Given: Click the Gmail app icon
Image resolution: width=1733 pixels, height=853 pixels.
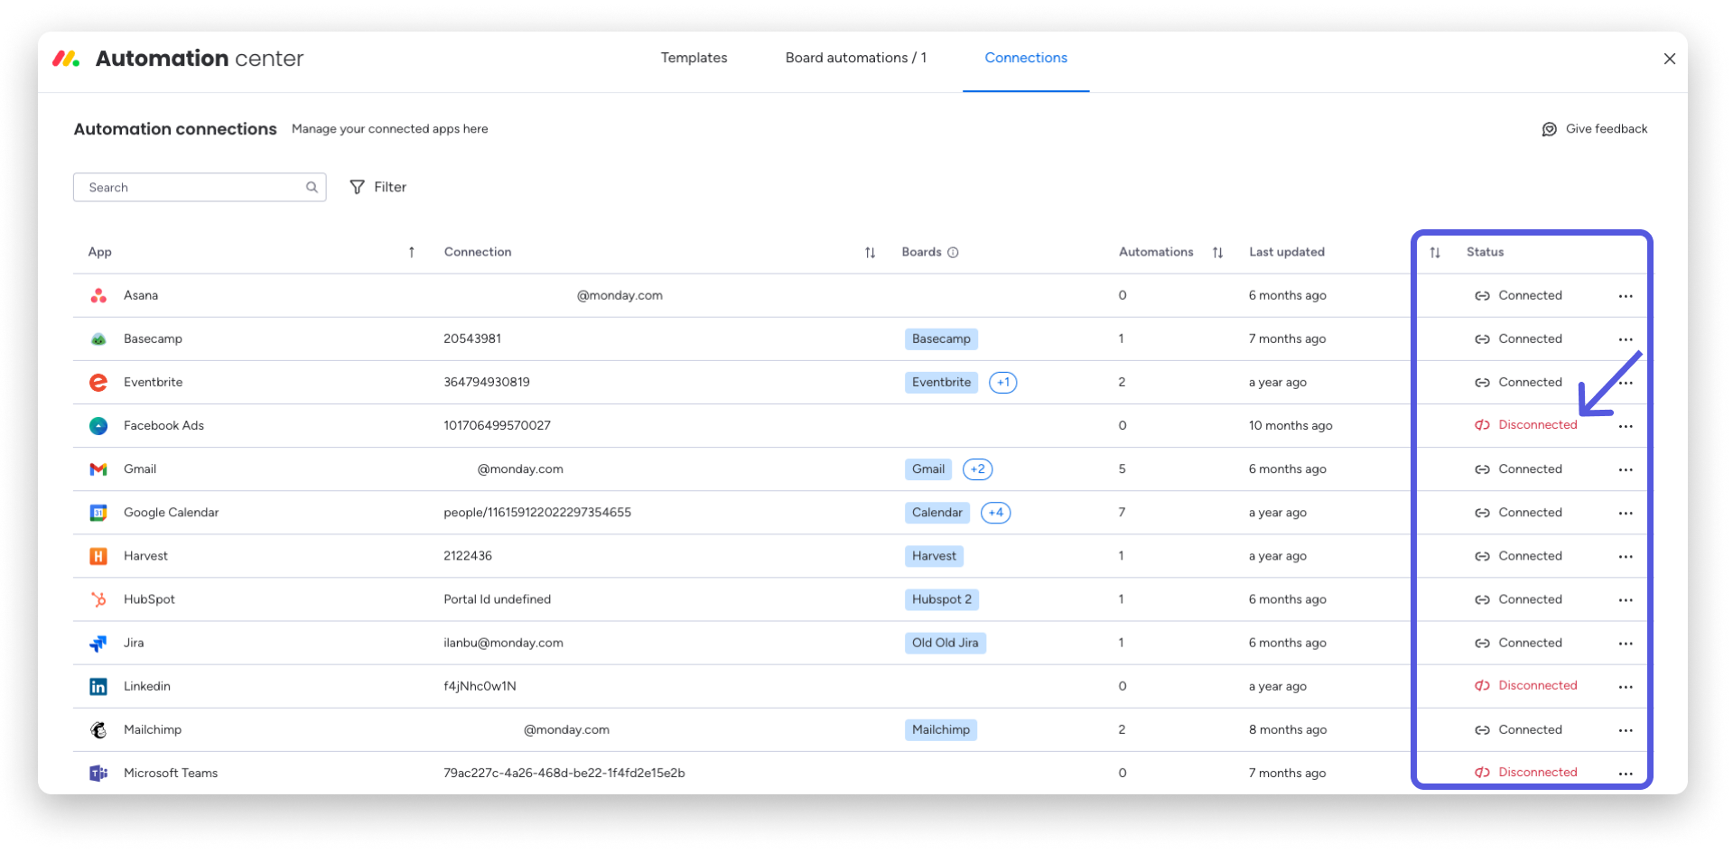Looking at the screenshot, I should [98, 468].
